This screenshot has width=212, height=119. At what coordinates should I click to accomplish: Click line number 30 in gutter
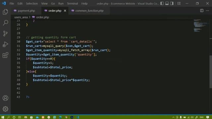pyautogui.click(x=19, y=42)
